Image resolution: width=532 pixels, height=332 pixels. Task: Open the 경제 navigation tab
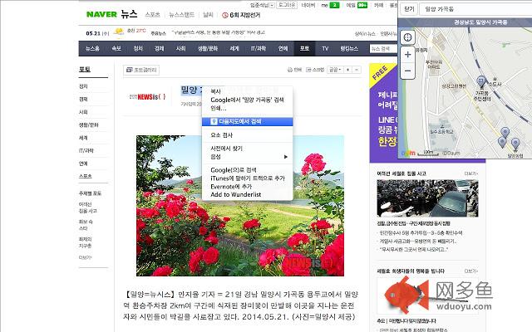tap(159, 48)
